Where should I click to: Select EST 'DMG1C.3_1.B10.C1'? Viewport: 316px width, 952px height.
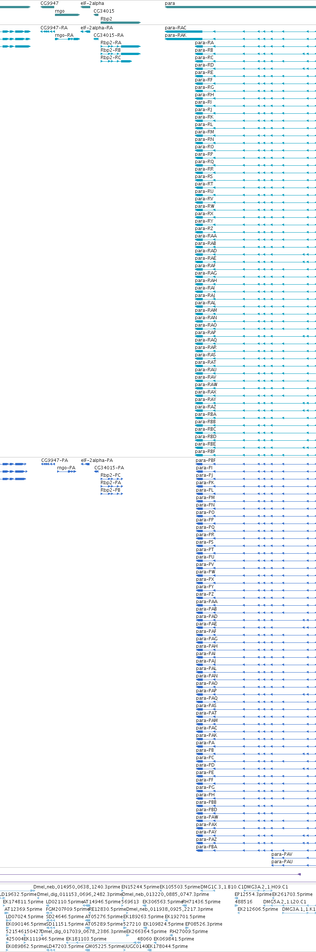click(x=222, y=887)
